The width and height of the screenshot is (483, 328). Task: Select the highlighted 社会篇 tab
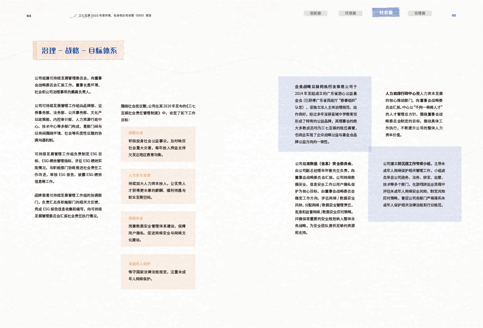(386, 13)
